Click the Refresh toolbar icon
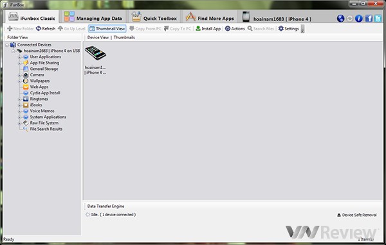 39,29
